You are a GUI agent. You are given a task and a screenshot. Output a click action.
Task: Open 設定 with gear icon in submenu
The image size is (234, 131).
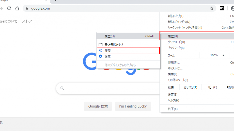point(108,56)
